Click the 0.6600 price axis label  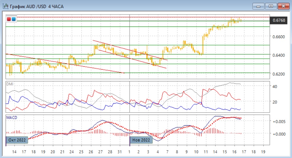click(279, 37)
